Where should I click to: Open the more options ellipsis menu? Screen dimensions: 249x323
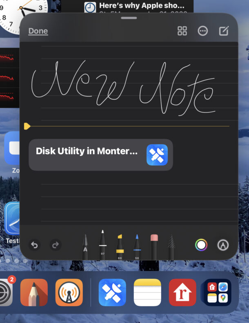[203, 31]
